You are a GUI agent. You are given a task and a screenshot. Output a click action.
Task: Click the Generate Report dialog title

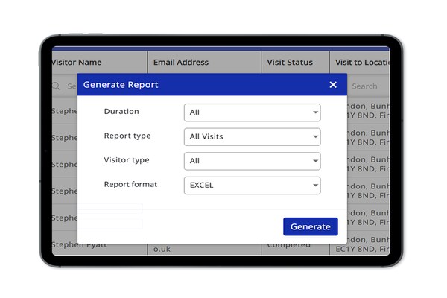click(121, 85)
